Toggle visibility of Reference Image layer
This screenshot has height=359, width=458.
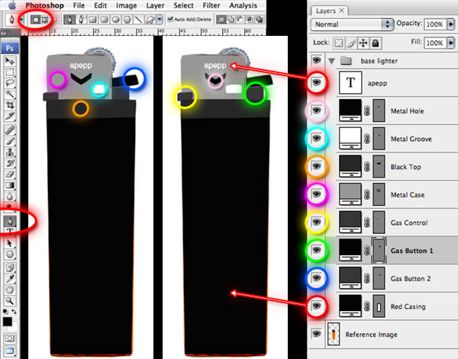pos(317,334)
